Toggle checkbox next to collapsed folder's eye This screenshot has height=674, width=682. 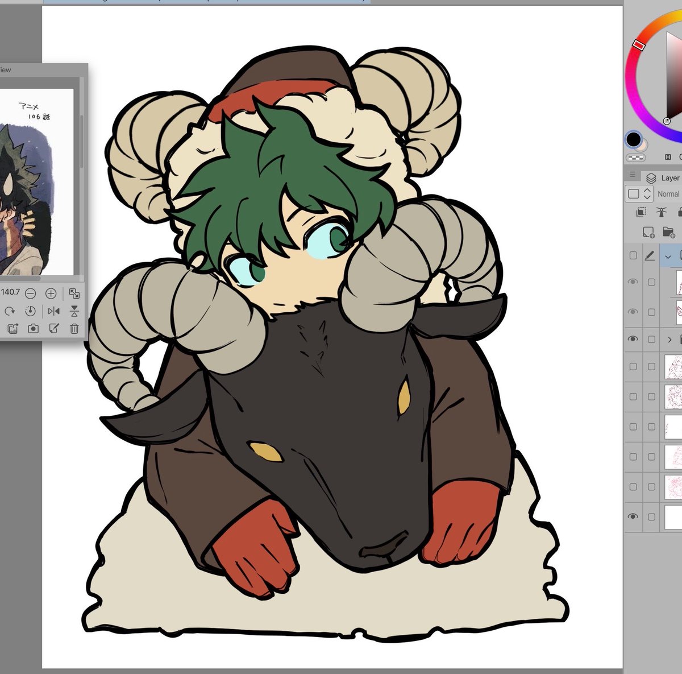(651, 340)
